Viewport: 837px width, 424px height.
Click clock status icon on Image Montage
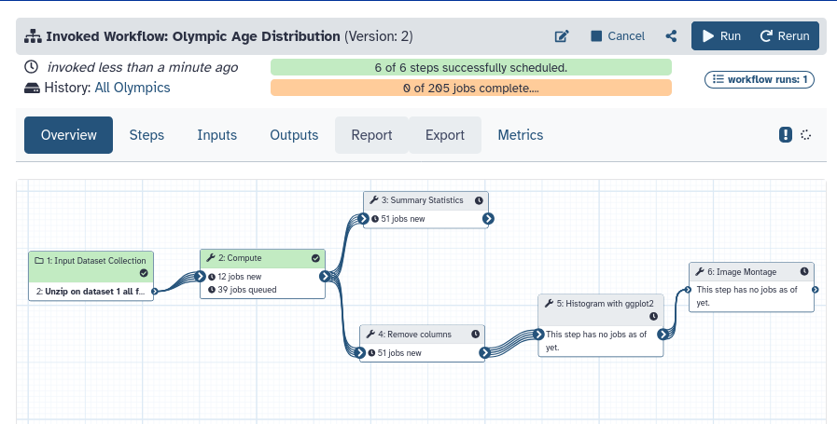click(x=804, y=271)
